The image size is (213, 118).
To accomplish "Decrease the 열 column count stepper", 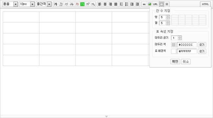I will point(168,24).
